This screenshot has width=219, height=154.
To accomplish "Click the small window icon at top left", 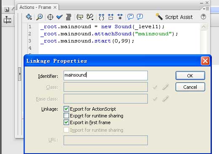I will click(7, 9).
